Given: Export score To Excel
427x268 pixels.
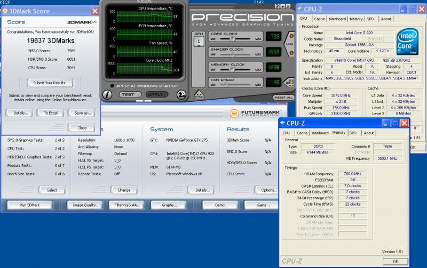Looking at the screenshot, I should tap(51, 113).
